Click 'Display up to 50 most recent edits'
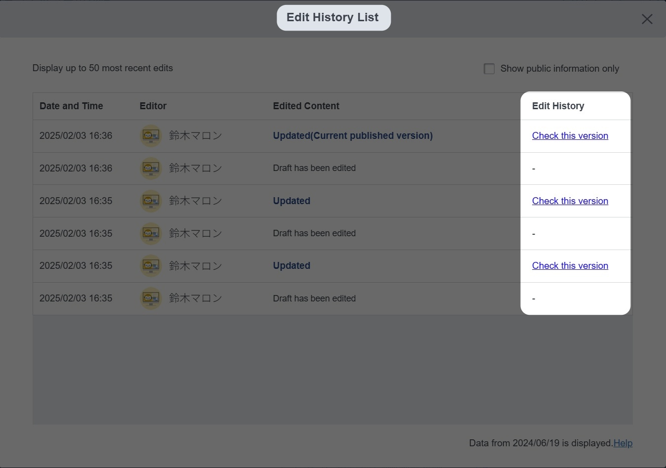 [x=103, y=68]
